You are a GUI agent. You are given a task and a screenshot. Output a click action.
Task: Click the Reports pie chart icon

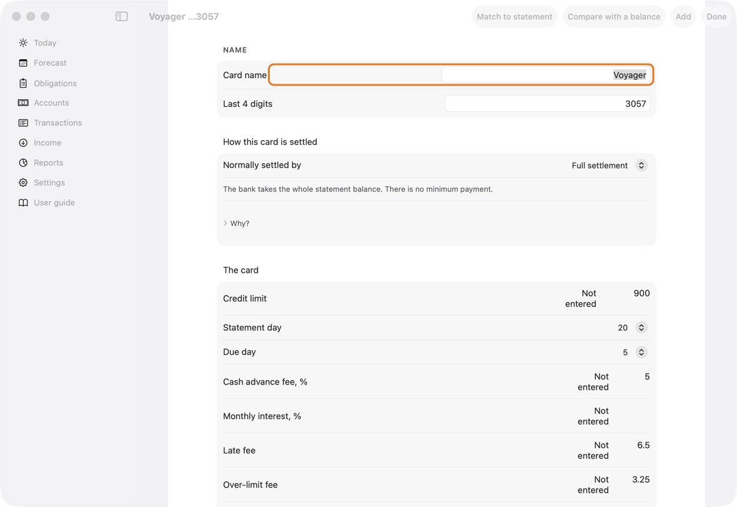pyautogui.click(x=23, y=162)
